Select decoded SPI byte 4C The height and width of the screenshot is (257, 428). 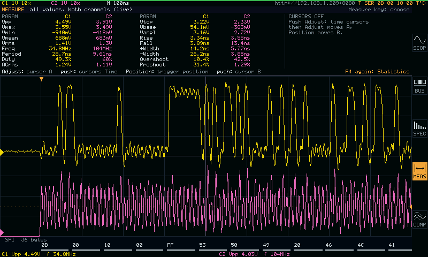point(361,245)
